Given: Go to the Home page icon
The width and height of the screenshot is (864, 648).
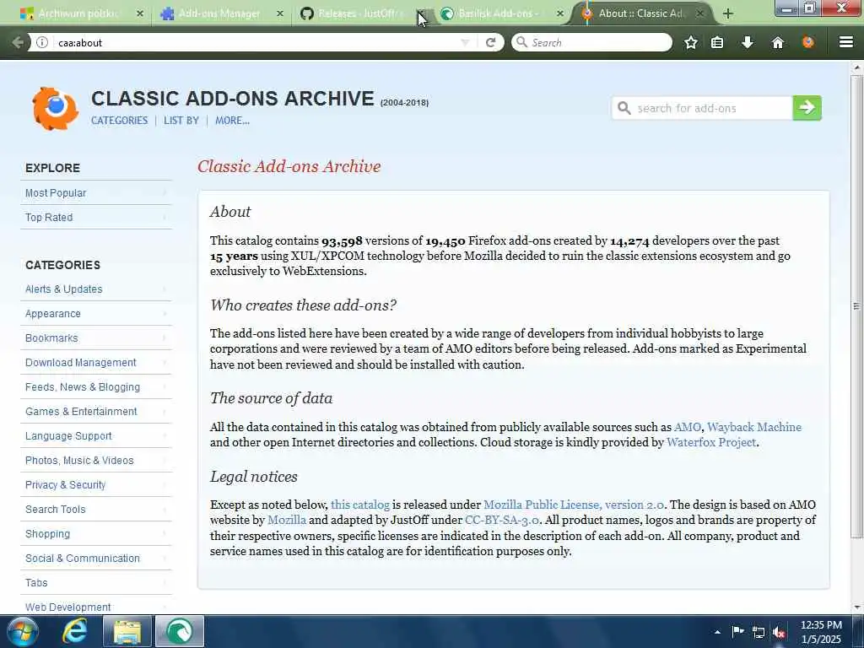Looking at the screenshot, I should click(777, 42).
